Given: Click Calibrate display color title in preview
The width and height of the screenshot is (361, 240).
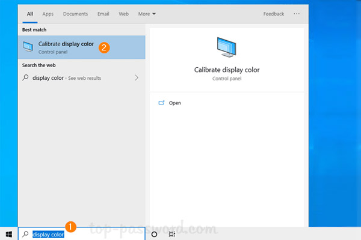Looking at the screenshot, I should pos(227,70).
